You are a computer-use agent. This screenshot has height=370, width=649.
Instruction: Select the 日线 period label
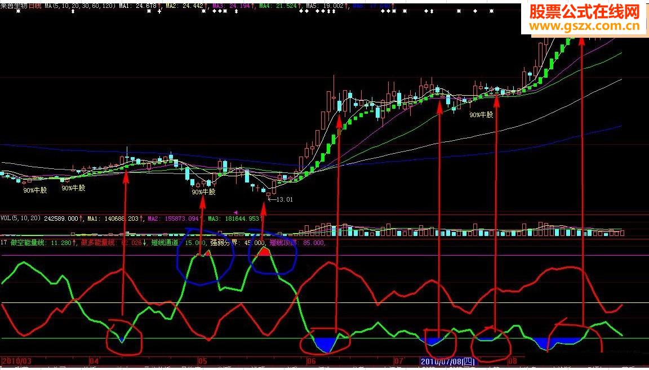[x=35, y=6]
